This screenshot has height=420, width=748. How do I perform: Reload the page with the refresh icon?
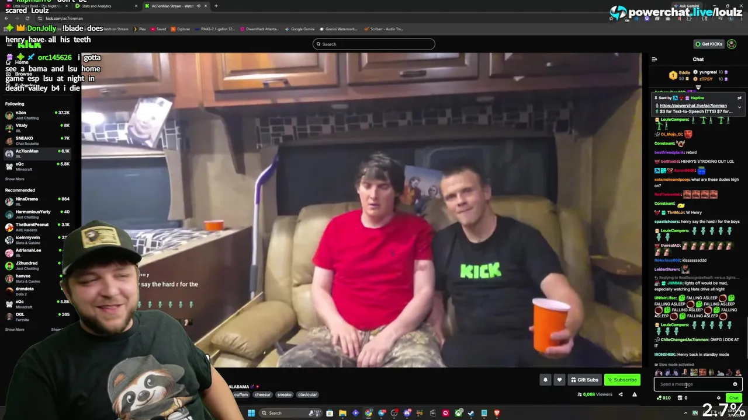pyautogui.click(x=27, y=18)
